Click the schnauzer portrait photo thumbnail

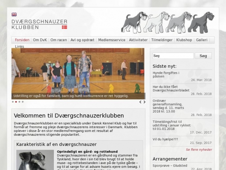(35, 160)
